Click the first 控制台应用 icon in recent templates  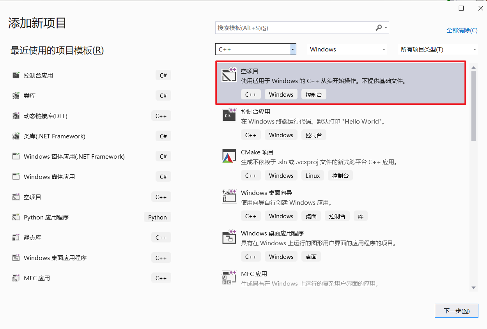pos(16,75)
